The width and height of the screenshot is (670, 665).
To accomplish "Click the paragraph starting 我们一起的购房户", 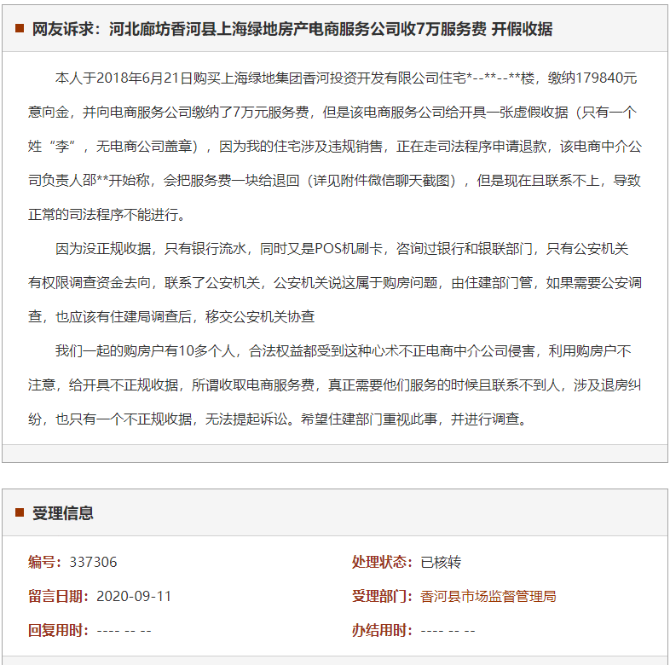I will pos(335,385).
